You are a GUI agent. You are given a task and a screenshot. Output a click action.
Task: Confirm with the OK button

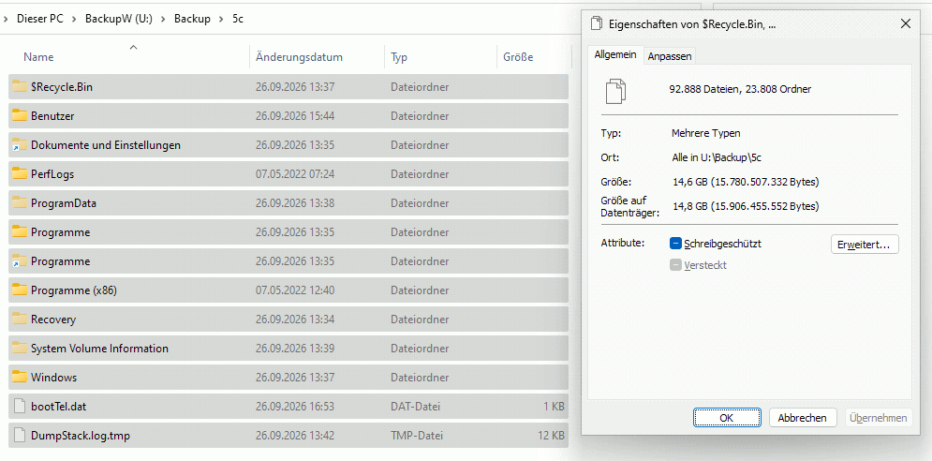(726, 418)
